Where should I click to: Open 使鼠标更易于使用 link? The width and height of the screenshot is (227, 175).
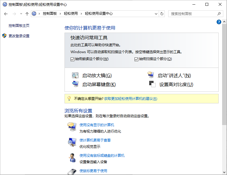click(x=93, y=171)
